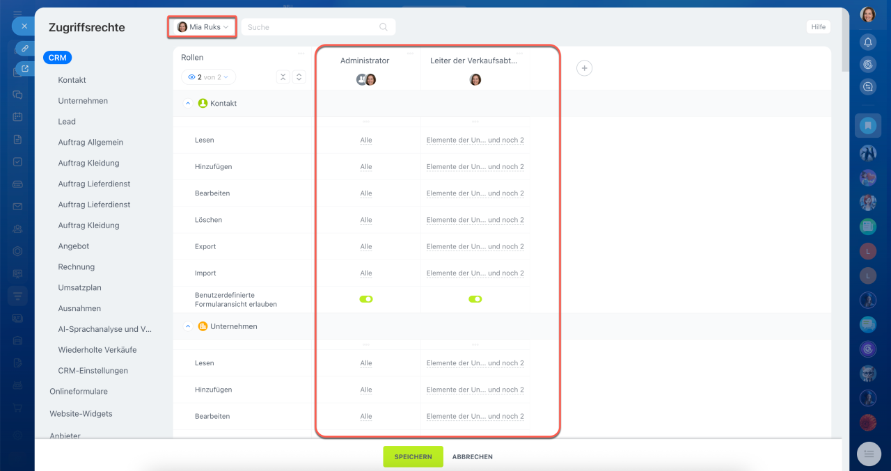Viewport: 891px width, 471px height.
Task: Open the page in a new window
Action: (x=25, y=69)
